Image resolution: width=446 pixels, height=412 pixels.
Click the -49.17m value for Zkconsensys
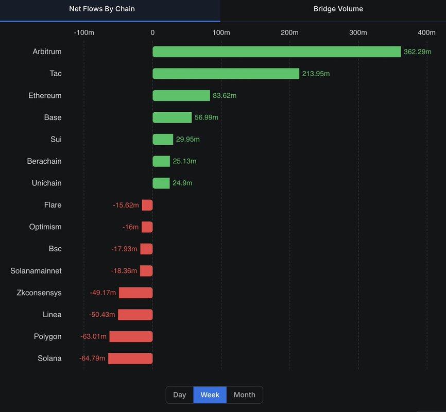click(103, 293)
